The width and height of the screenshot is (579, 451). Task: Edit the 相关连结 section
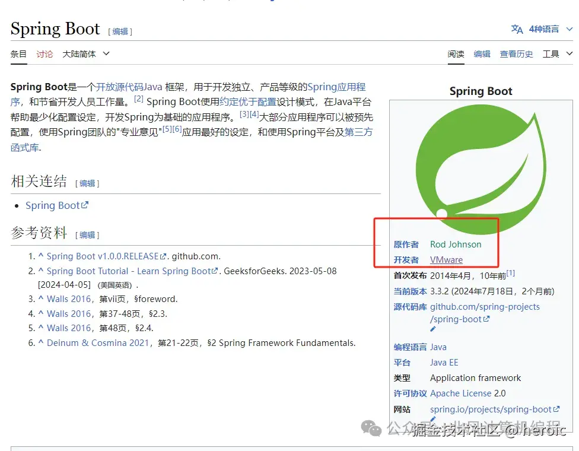[x=87, y=183]
